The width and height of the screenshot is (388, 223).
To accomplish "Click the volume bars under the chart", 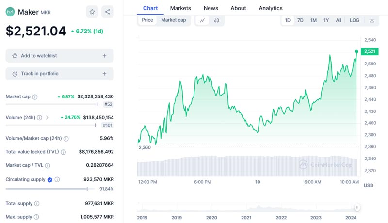I will point(247,166).
